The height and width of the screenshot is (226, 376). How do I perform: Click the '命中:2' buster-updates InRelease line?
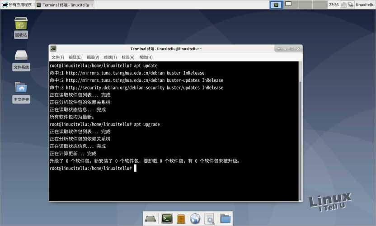(136, 80)
